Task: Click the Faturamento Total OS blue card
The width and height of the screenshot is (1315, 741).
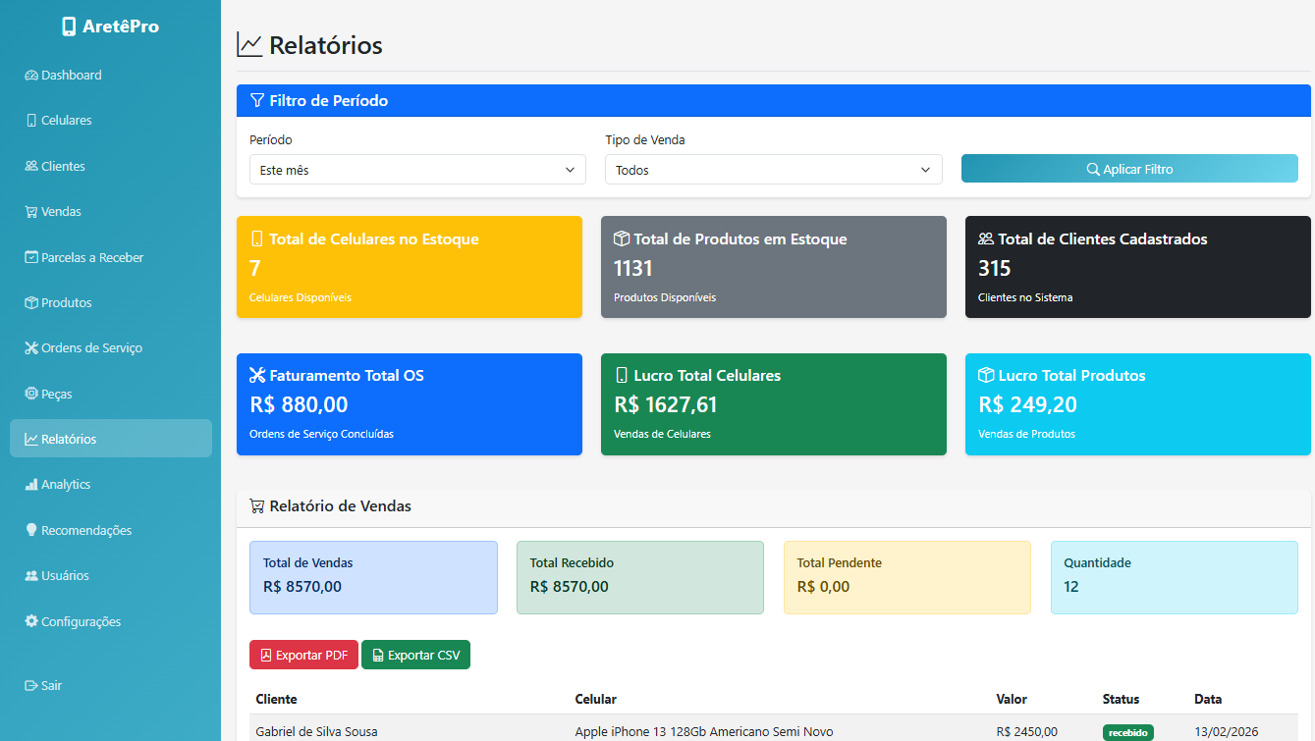Action: click(409, 404)
